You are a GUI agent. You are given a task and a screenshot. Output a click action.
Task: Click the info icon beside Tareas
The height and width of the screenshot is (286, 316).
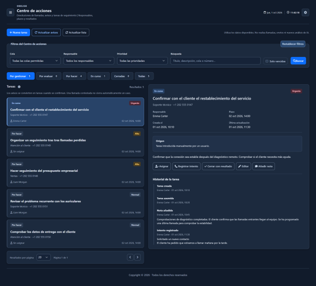click(x=19, y=87)
